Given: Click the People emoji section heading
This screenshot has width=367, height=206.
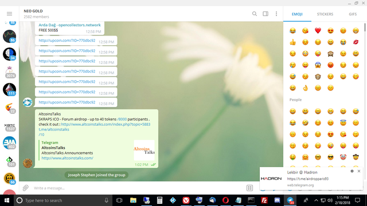Looking at the screenshot, I should click(295, 100).
